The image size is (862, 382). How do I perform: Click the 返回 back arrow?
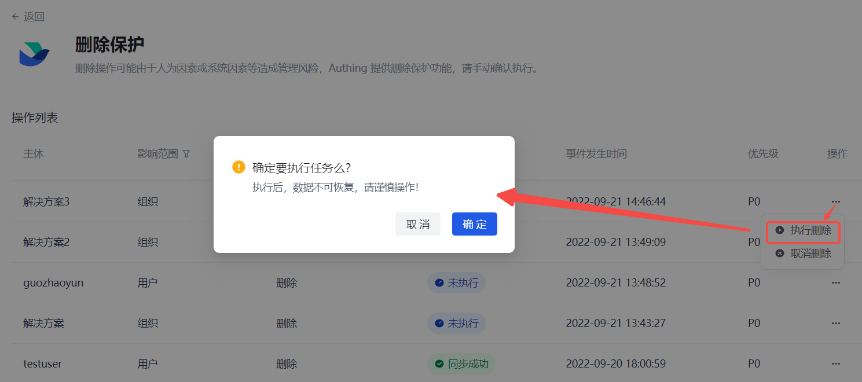[16, 17]
